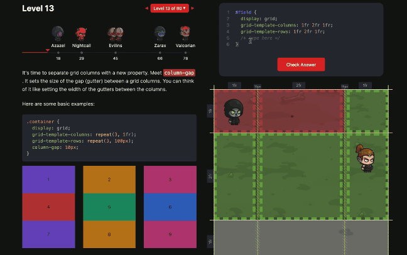Click progress marker for level 78
This screenshot has width=407, height=255.
click(185, 53)
